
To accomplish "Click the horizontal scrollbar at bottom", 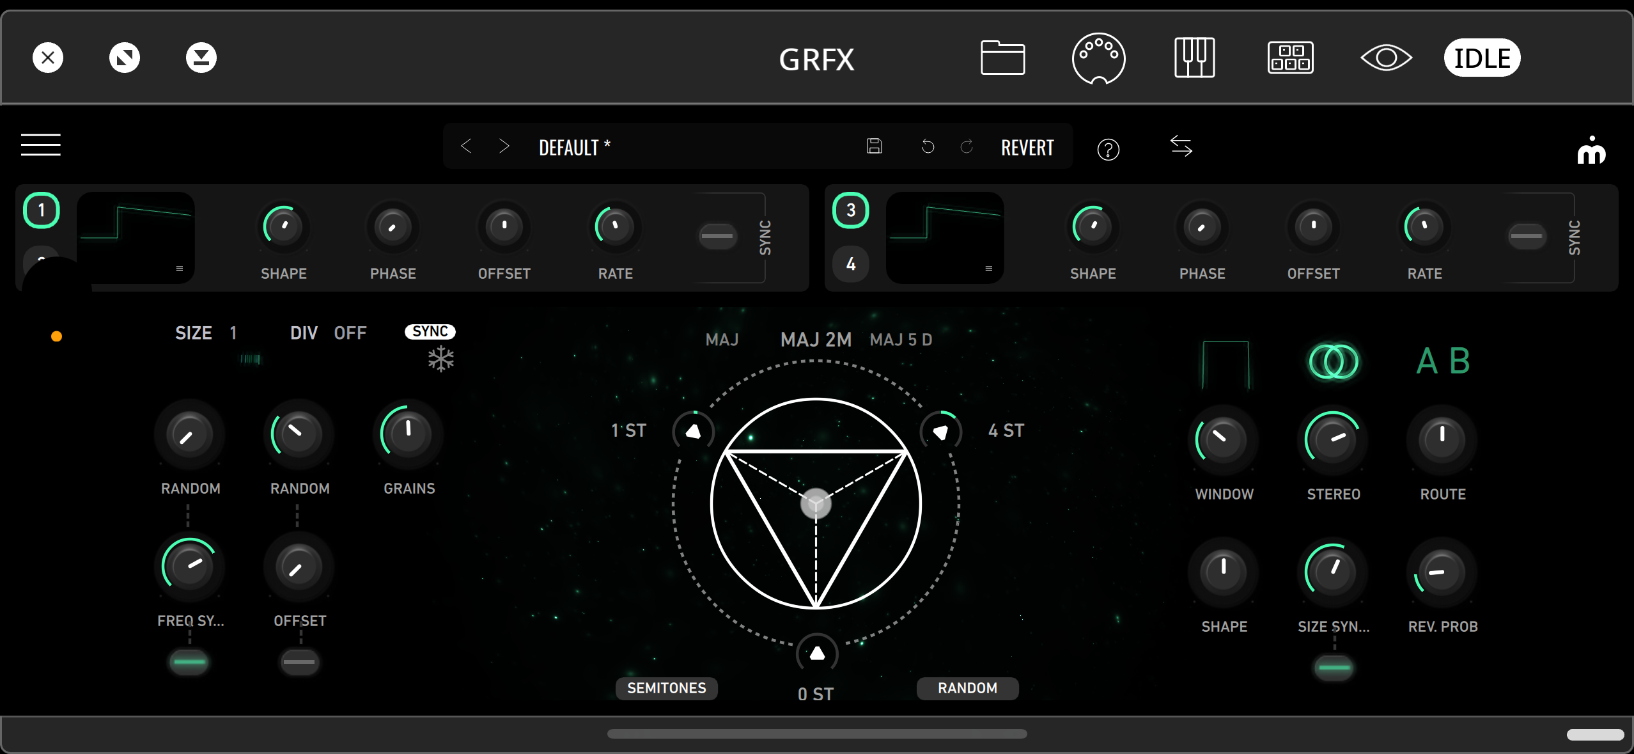I will coord(817,734).
